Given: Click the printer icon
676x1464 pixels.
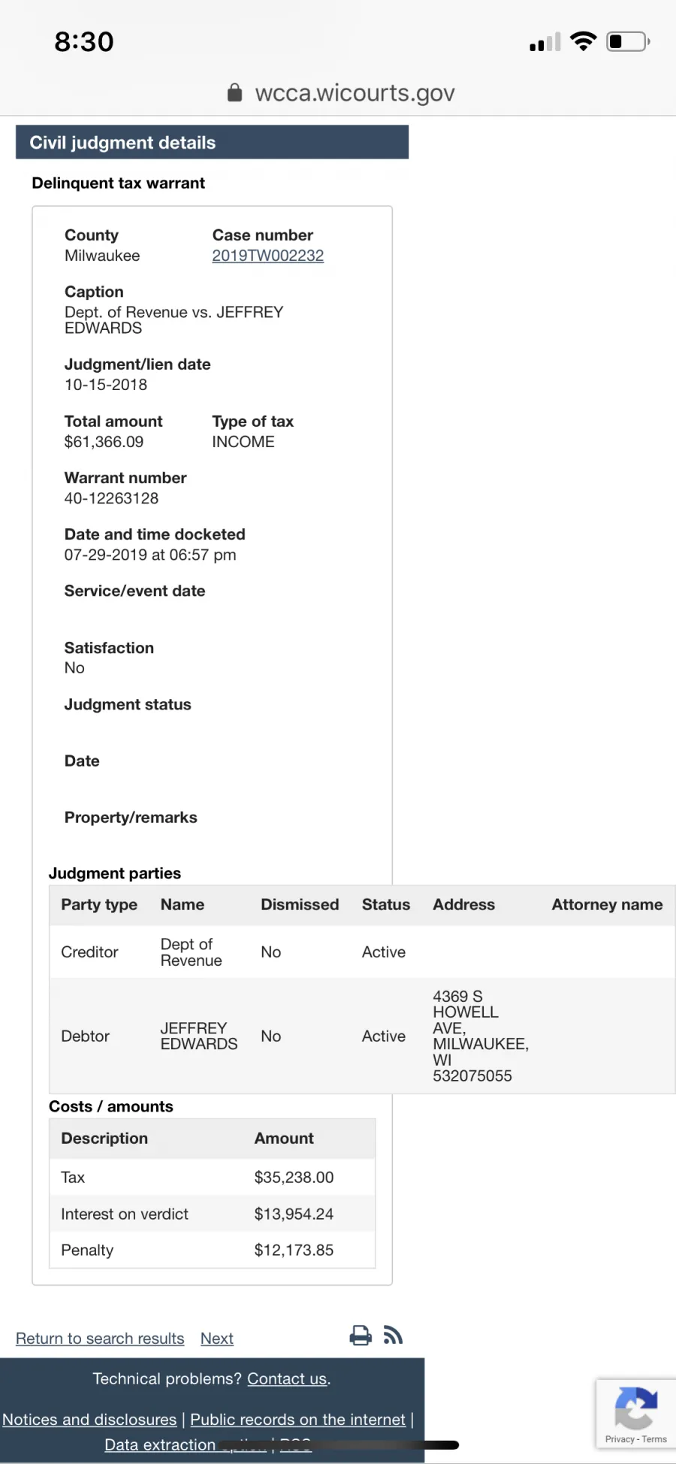Looking at the screenshot, I should [x=361, y=1335].
